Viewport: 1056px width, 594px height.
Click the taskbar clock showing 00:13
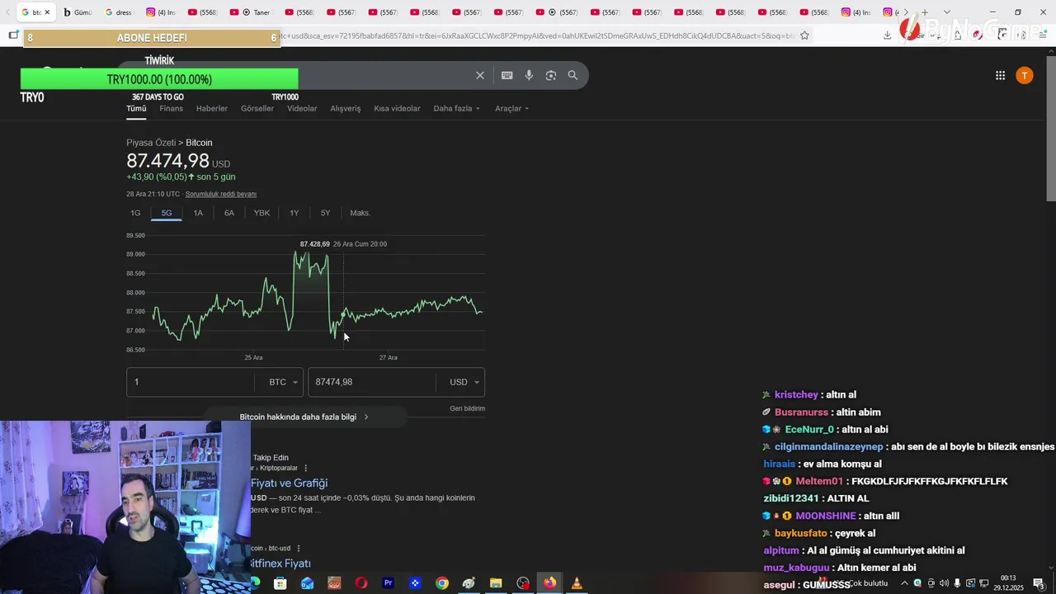(1009, 582)
